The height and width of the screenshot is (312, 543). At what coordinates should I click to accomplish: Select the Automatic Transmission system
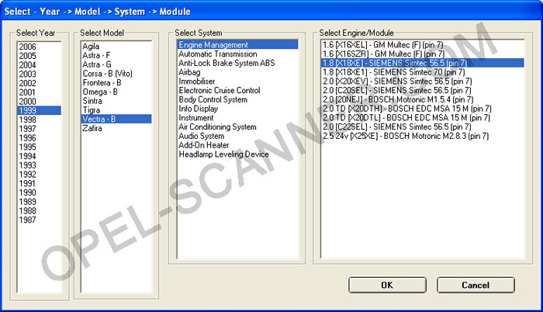[x=218, y=54]
